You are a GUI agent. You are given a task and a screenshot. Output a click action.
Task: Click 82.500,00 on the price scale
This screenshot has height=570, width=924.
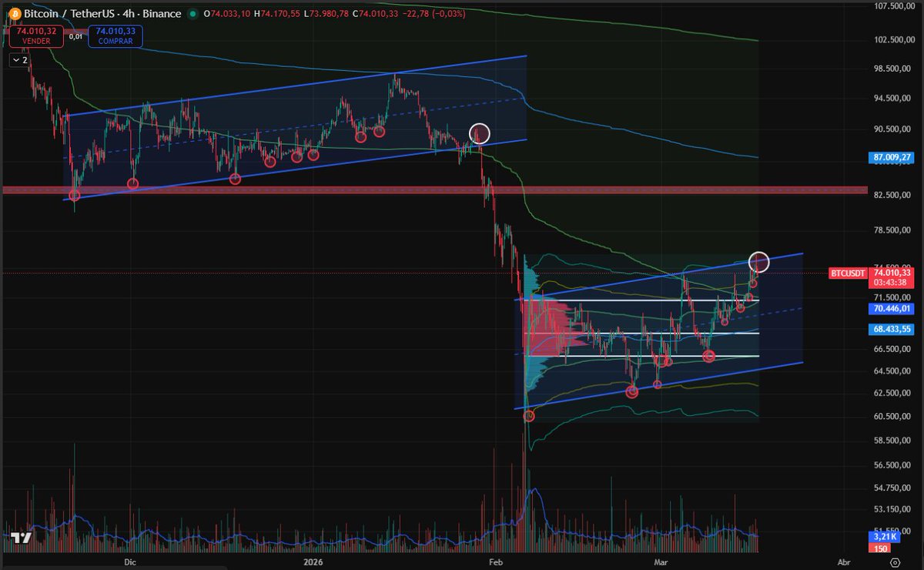click(894, 196)
